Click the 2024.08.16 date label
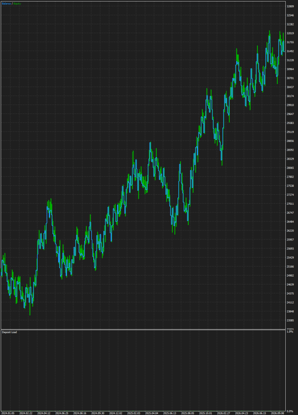The image size is (298, 415). point(80,414)
